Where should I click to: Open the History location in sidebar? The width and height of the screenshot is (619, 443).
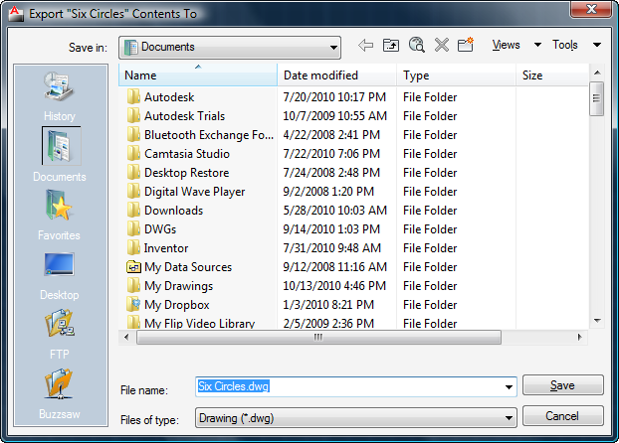tap(60, 96)
